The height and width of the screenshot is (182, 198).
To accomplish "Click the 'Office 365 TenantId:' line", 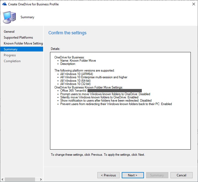I will point(101,91).
